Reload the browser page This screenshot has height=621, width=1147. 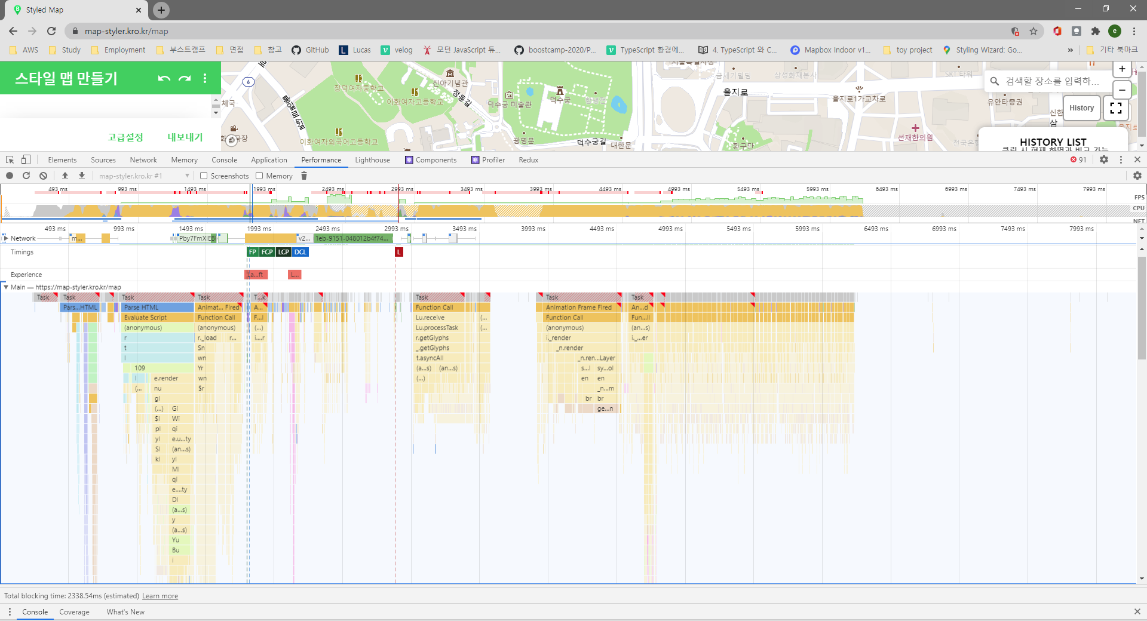pos(51,31)
